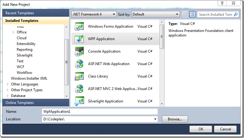Screen dimensions: 244x138
Task: Click the WPF Application template icon
Action: point(79,39)
